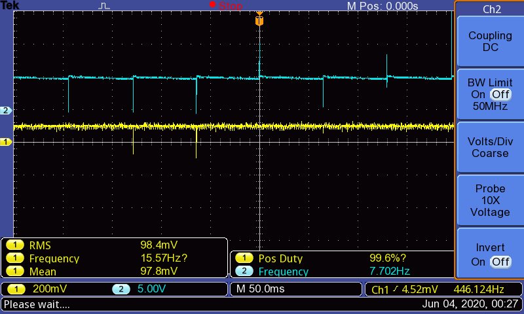Click the cyan Frequency label for channel 2
The width and height of the screenshot is (524, 314).
click(284, 271)
